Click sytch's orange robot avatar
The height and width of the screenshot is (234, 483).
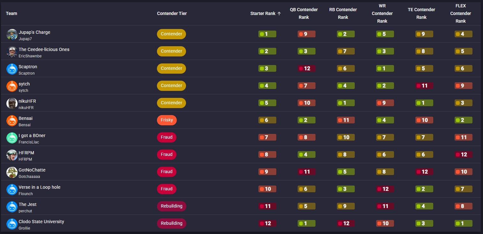pyautogui.click(x=12, y=86)
